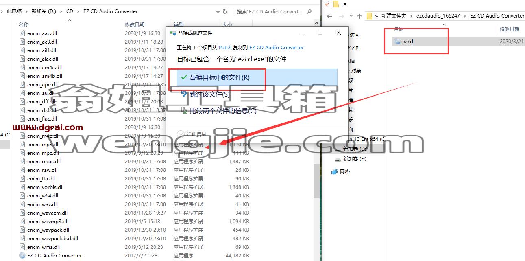
Task: Click properties icon in right window toolbar
Action: pyautogui.click(x=327, y=4)
